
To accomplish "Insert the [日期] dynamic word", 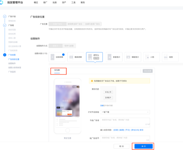I will pyautogui.click(x=116, y=130).
